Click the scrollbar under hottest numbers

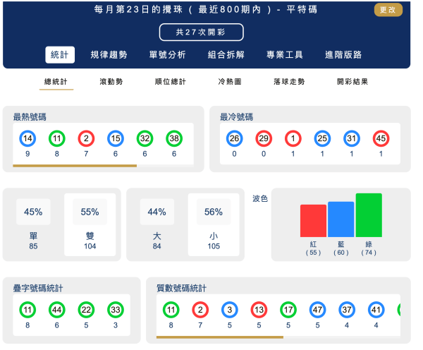tap(75, 167)
